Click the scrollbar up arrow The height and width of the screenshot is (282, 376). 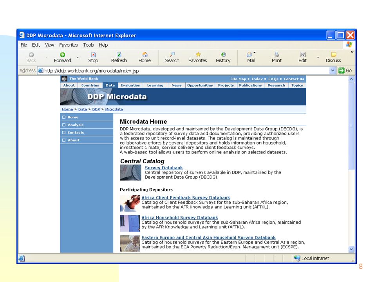pos(351,79)
